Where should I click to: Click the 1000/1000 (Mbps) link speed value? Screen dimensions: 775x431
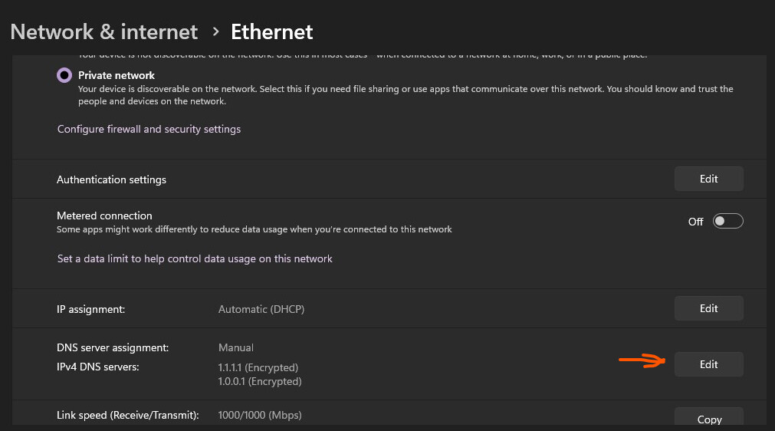pyautogui.click(x=260, y=415)
